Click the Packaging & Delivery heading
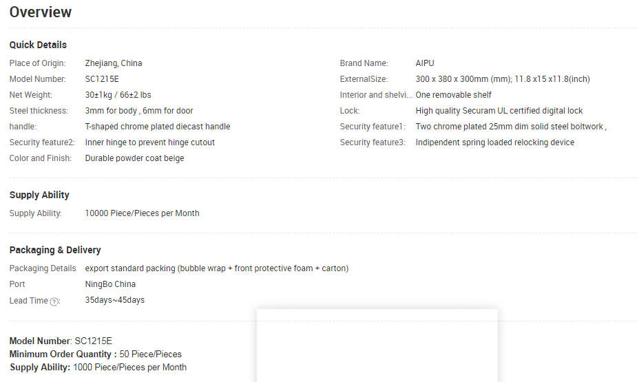Image resolution: width=637 pixels, height=382 pixels. pyautogui.click(x=55, y=250)
